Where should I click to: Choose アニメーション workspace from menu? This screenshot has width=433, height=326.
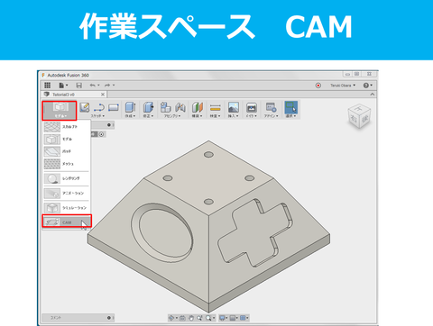(x=67, y=194)
